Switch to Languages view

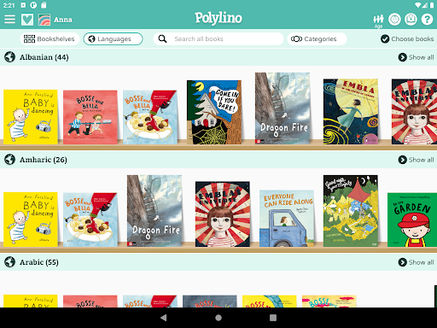(113, 39)
